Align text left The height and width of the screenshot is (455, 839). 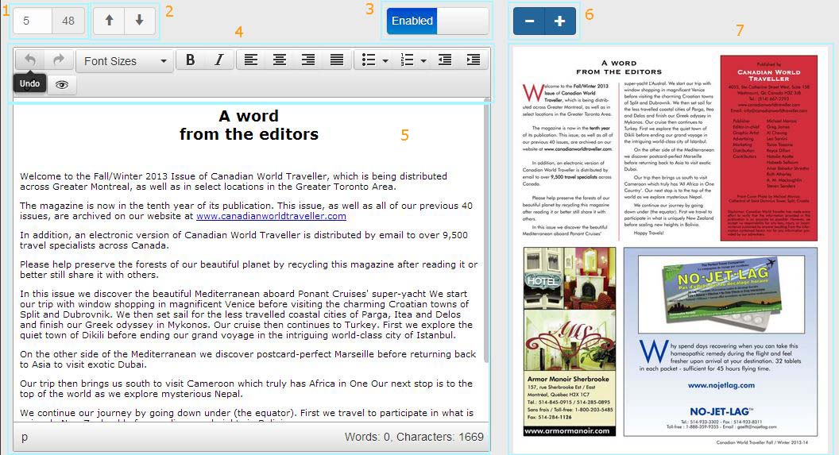coord(251,60)
